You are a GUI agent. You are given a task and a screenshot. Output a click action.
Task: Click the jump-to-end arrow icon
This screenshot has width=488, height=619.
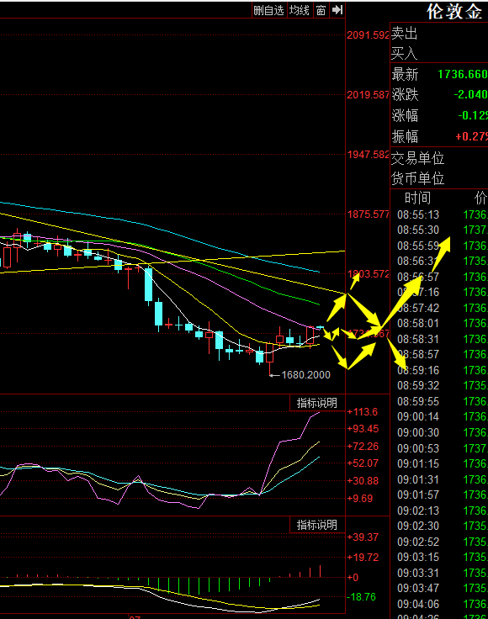tap(337, 10)
